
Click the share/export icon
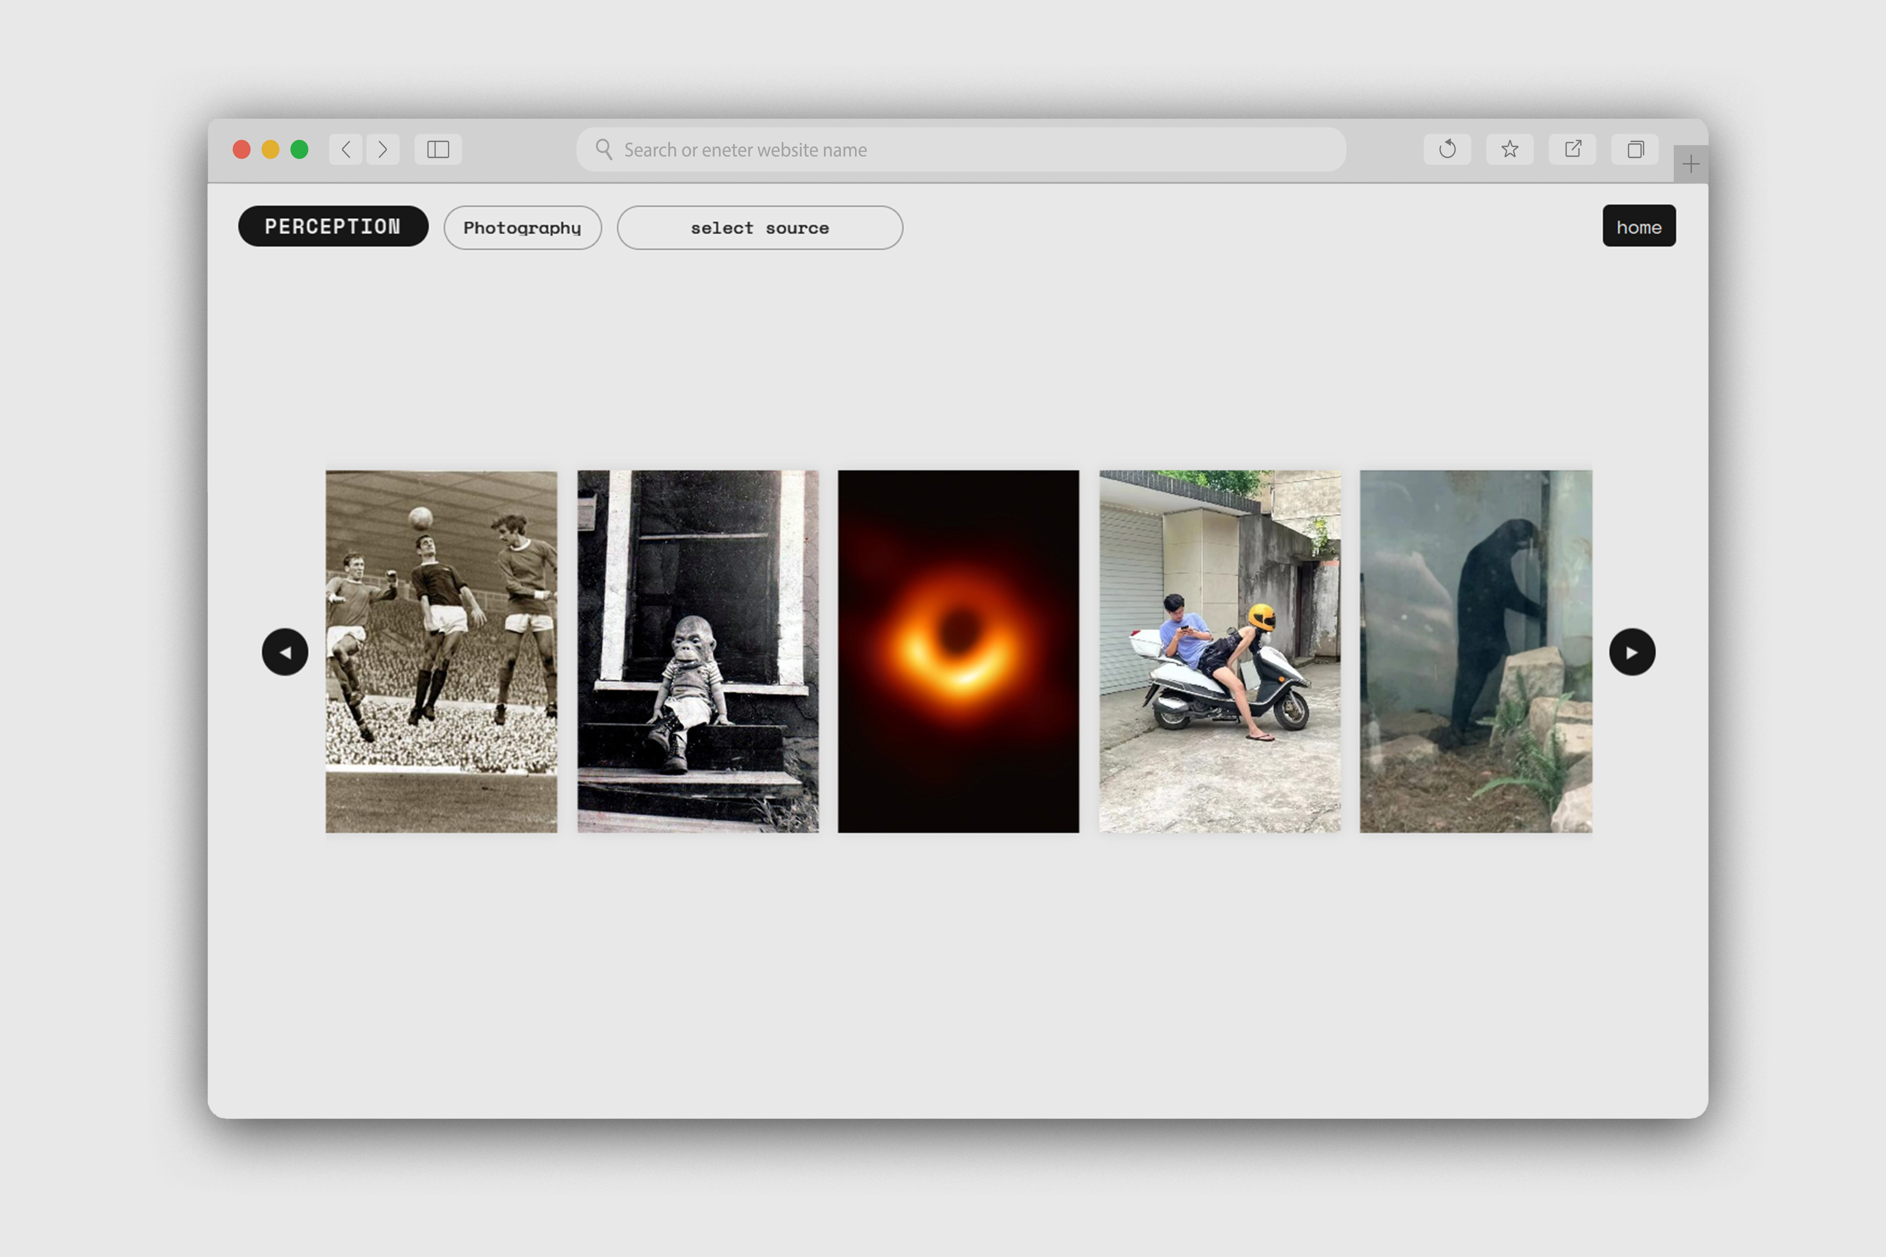(1572, 150)
